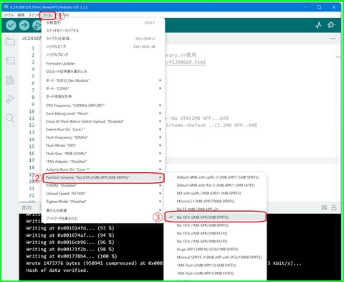The height and width of the screenshot is (282, 344).
Task: Switch to the 出力 output tab
Action: 27,207
